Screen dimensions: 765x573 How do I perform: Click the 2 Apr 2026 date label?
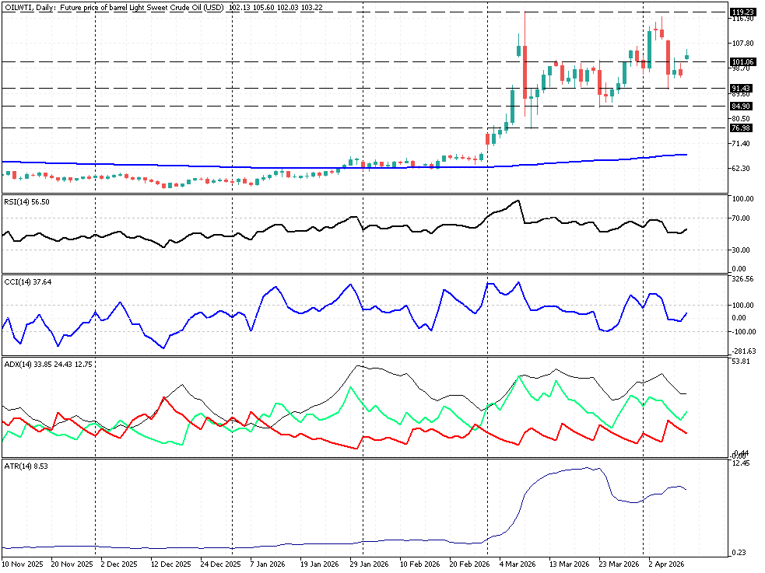pos(665,564)
